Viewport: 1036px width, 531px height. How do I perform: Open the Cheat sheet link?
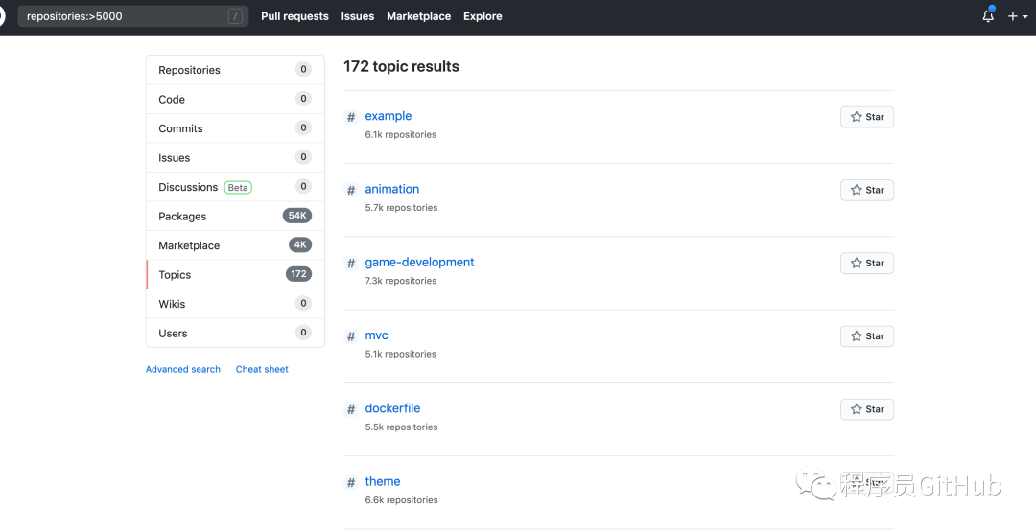coord(262,369)
